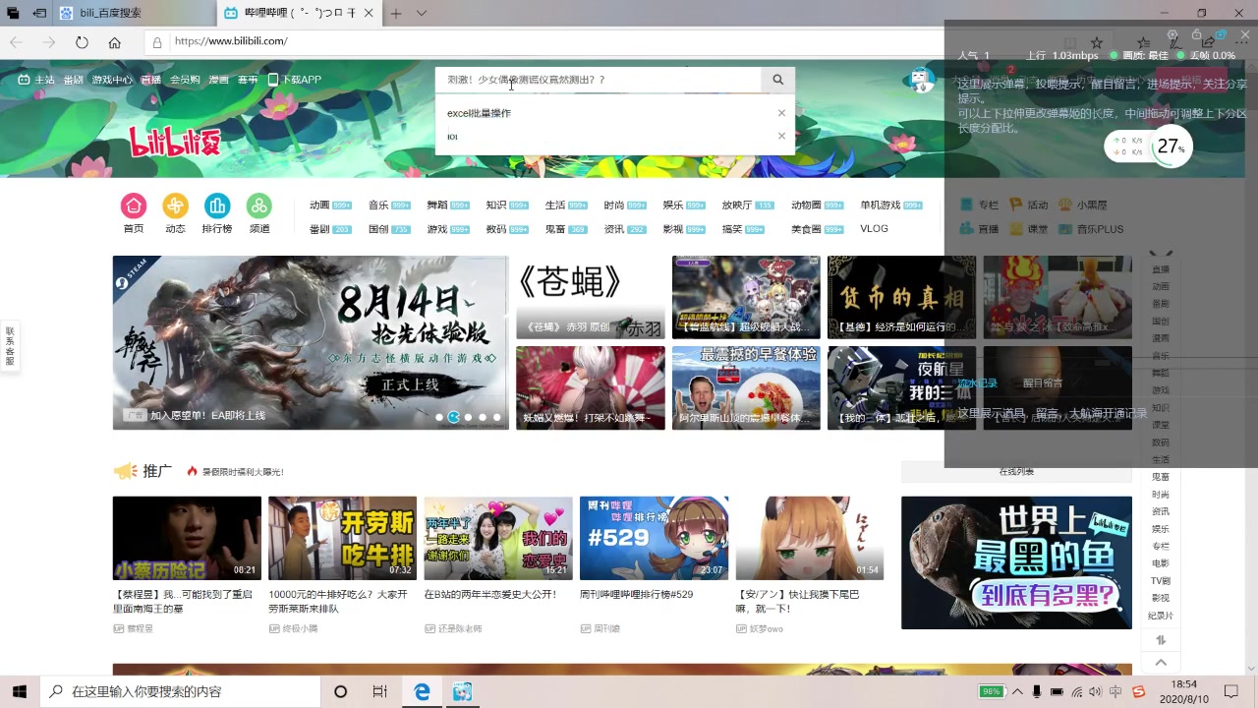Click the magnifier search button on bilibili
Viewport: 1258px width, 708px height.
(778, 80)
